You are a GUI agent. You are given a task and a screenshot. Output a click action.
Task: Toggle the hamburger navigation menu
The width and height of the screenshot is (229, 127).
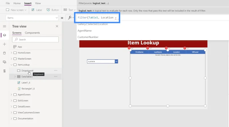[5, 26]
